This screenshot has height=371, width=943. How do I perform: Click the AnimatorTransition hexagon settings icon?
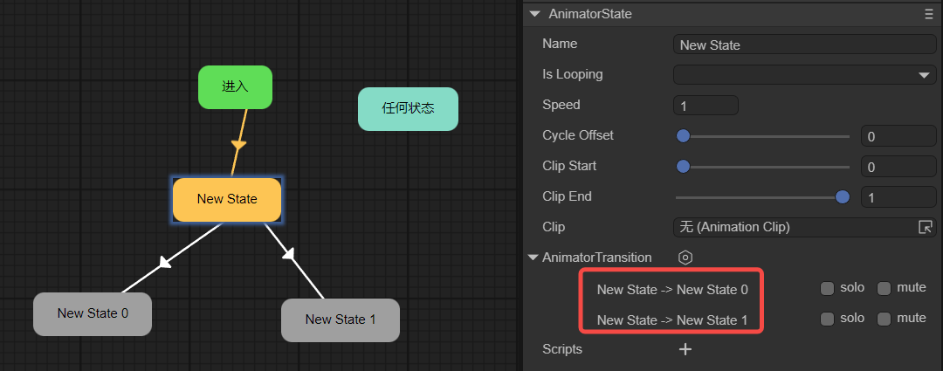click(685, 258)
